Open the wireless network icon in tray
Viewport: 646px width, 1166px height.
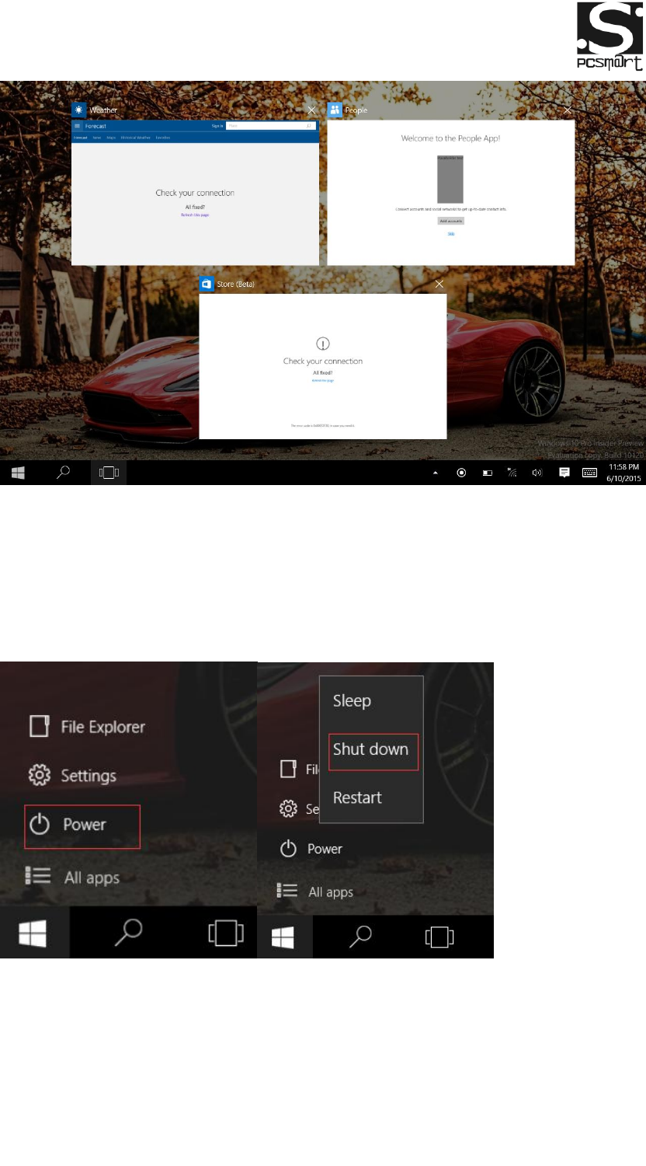click(x=512, y=473)
